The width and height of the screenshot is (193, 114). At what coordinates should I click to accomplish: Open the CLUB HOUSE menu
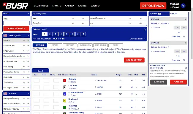(41, 6)
